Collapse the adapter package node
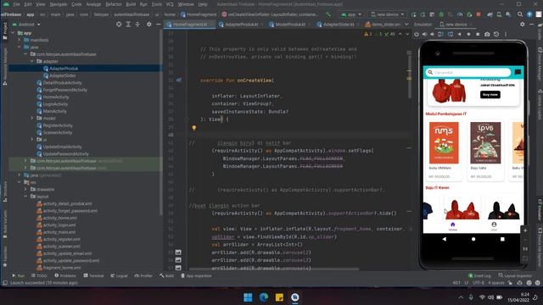Viewport: 543px width, 305px height. pyautogui.click(x=32, y=61)
